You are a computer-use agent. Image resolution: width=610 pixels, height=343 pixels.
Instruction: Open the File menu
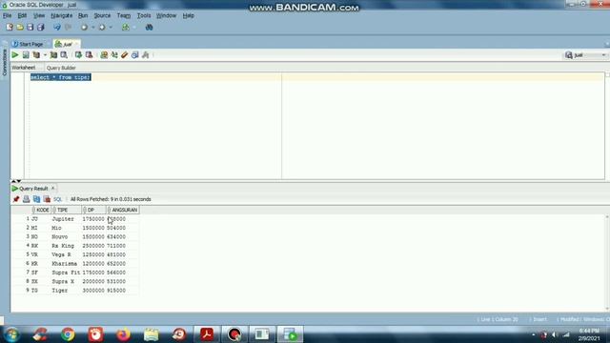pos(7,15)
